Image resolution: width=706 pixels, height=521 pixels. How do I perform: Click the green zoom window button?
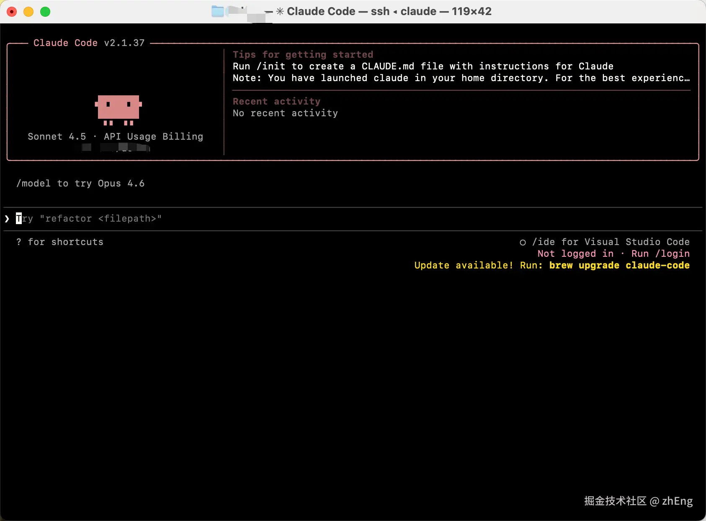point(45,12)
